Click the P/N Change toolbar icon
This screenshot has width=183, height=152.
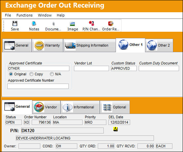coord(91,23)
